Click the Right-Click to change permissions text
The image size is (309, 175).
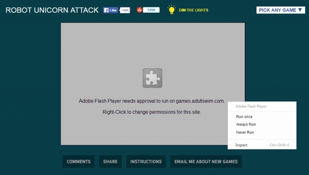(152, 112)
